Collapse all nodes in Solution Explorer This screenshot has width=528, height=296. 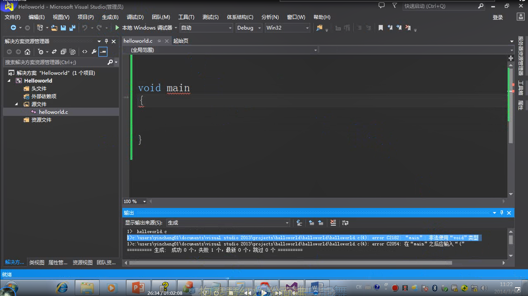(63, 52)
